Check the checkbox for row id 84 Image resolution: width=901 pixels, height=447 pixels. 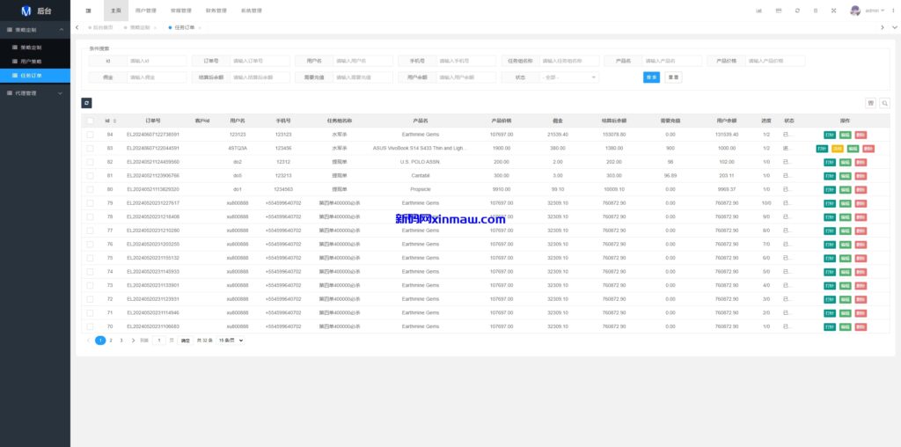(90, 135)
